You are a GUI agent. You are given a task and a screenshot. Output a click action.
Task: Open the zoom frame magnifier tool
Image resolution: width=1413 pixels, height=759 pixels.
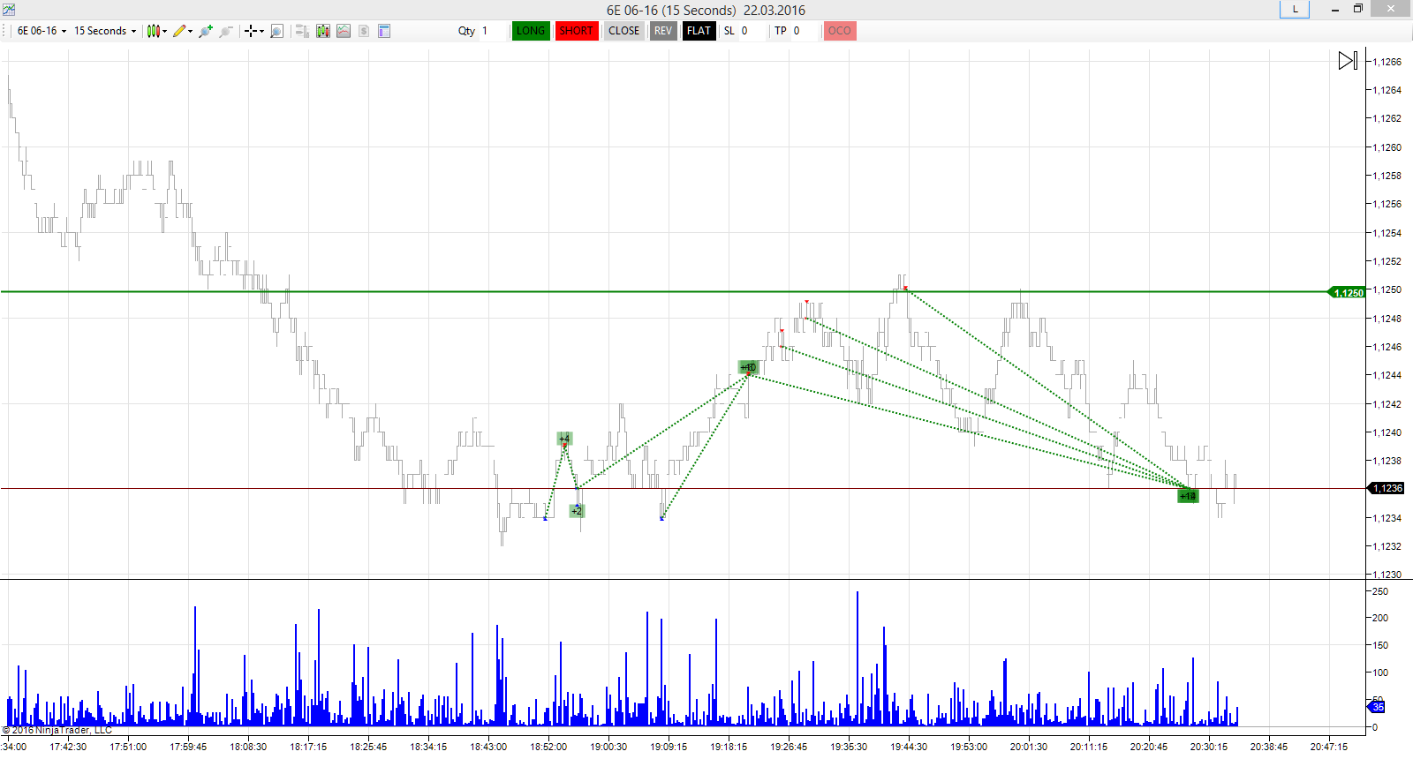click(276, 31)
